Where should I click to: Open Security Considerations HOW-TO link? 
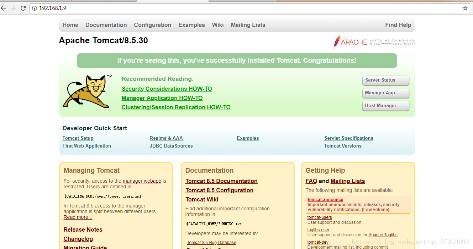167,89
